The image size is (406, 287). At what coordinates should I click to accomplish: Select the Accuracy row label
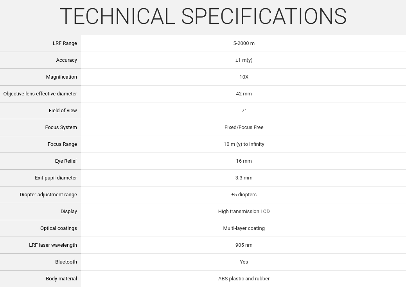(66, 60)
